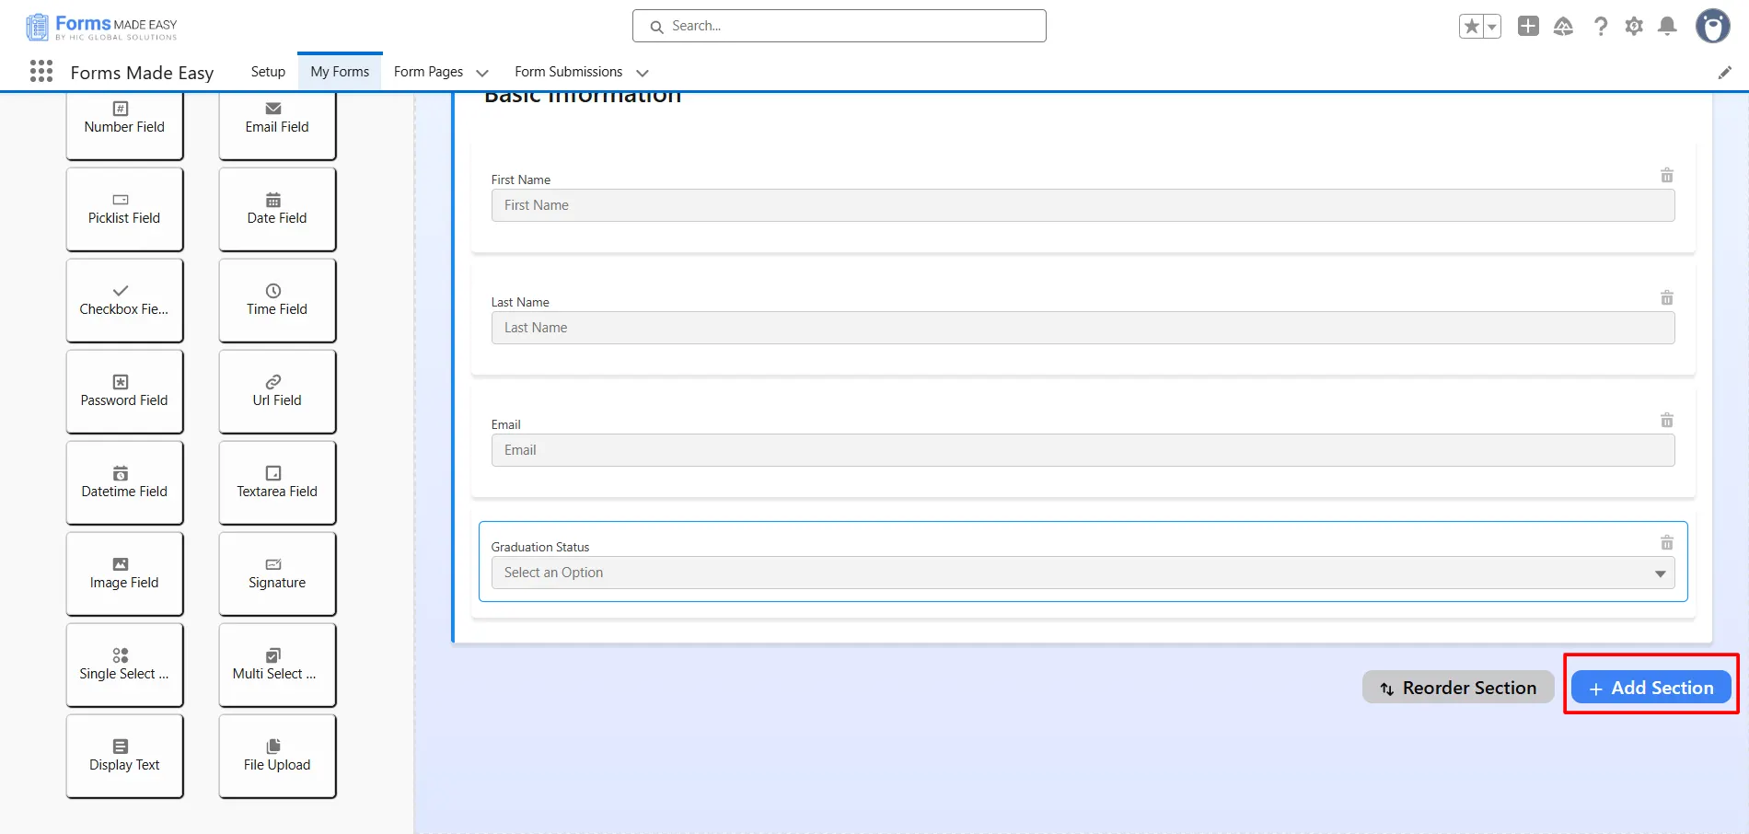The height and width of the screenshot is (834, 1749).
Task: Switch to the Setup tab
Action: tap(268, 72)
